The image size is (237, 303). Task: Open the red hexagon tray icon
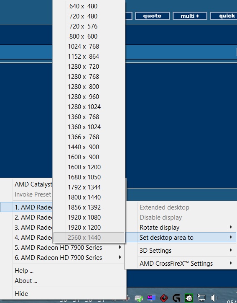164,298
